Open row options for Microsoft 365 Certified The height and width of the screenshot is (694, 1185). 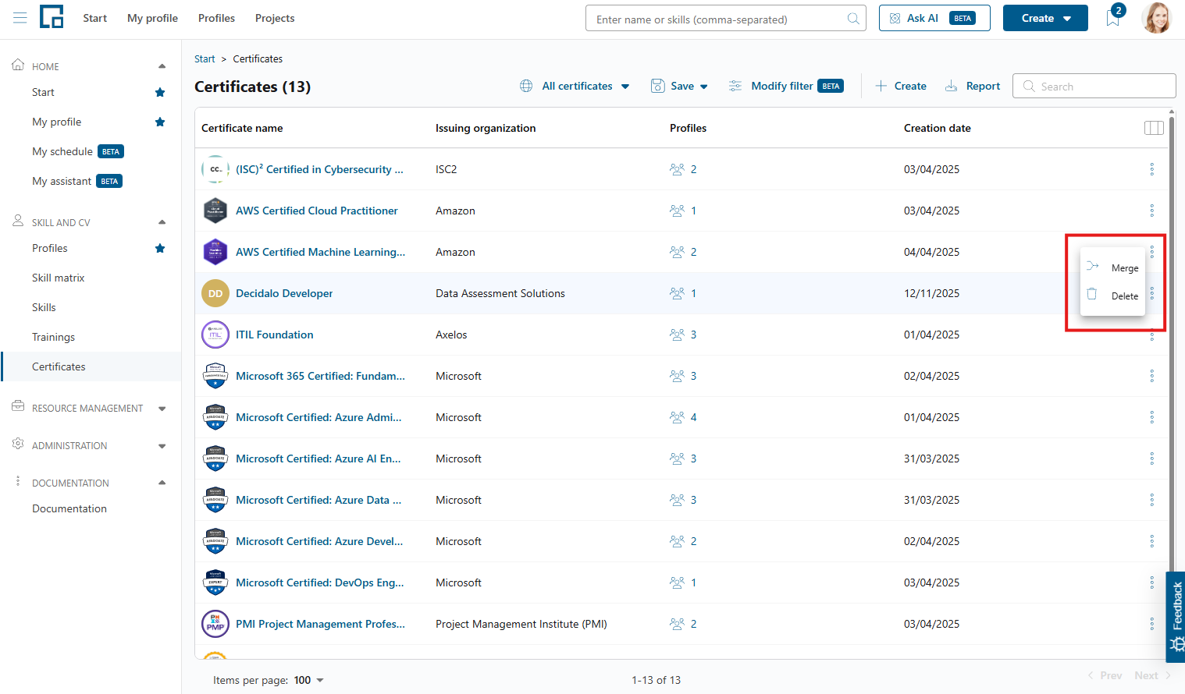[1151, 376]
